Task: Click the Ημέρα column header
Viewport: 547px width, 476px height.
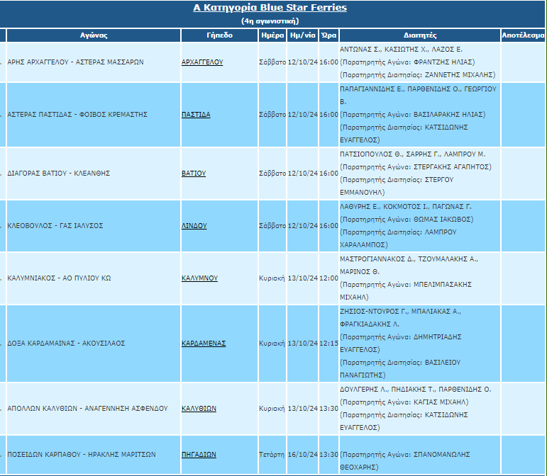Action: pos(272,35)
